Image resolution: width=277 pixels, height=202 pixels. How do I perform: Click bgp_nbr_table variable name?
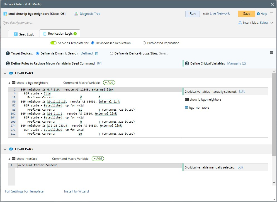[199, 108]
